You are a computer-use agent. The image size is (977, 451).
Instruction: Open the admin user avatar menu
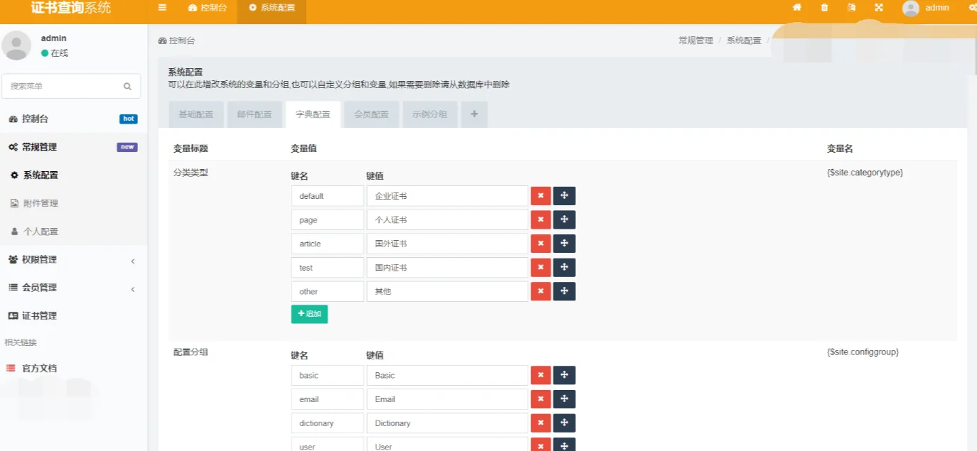[911, 8]
